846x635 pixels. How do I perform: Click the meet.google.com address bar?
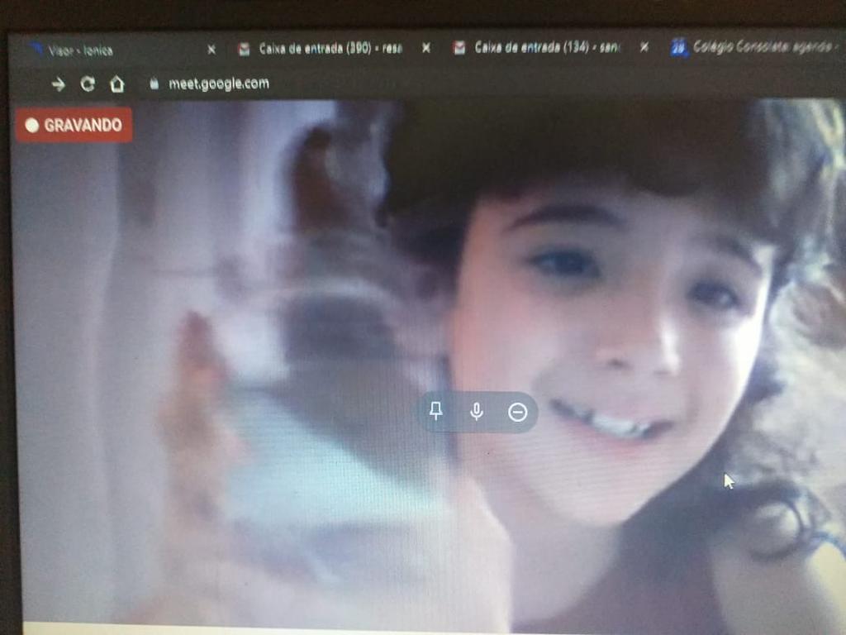tap(218, 84)
